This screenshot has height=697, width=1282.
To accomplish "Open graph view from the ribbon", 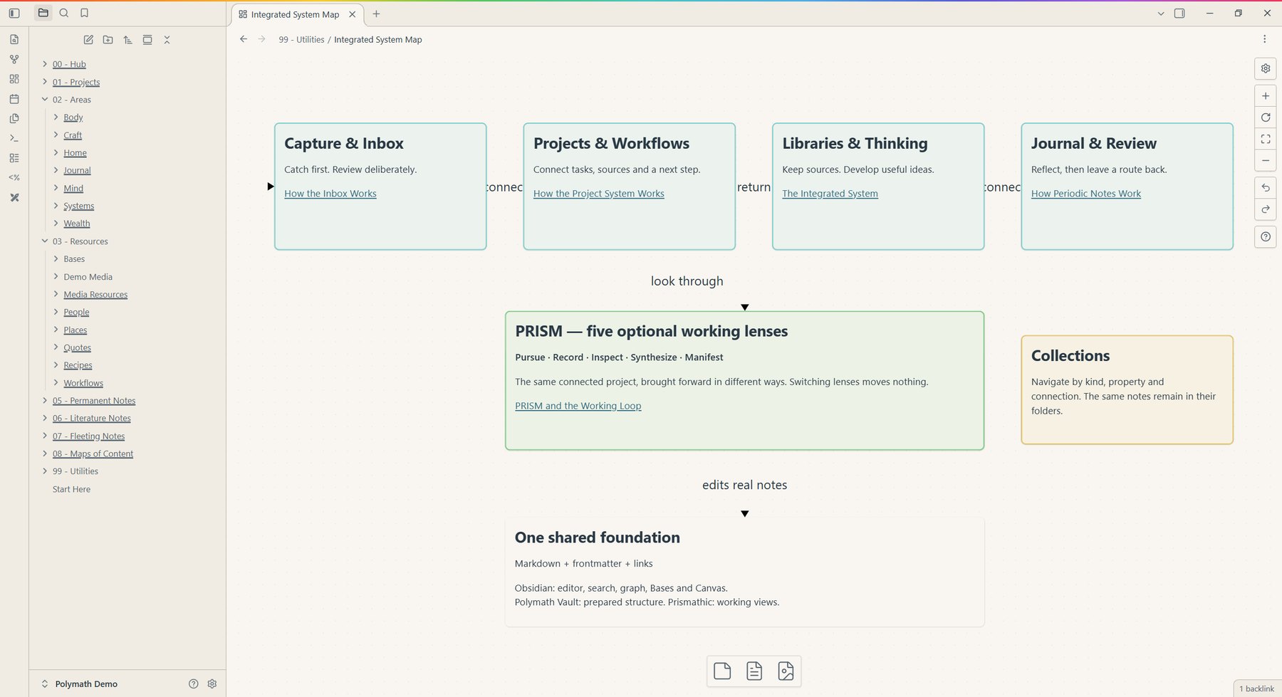I will point(14,60).
